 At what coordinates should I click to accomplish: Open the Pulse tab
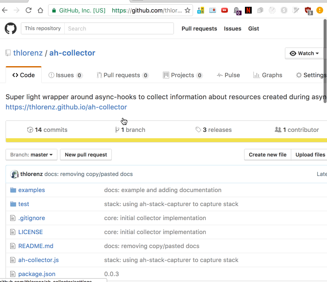pos(228,75)
